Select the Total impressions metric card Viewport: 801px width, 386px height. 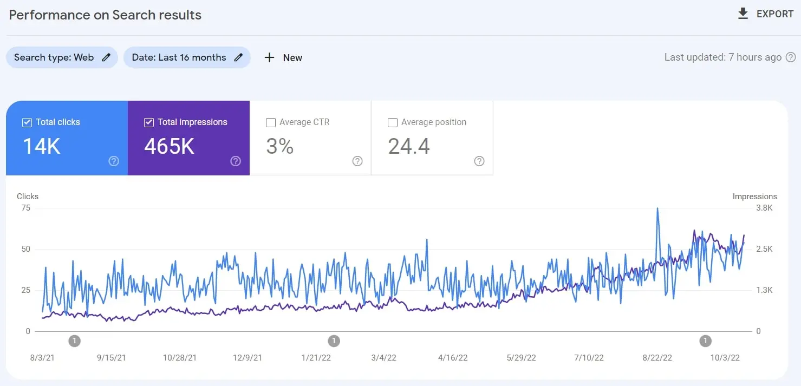[188, 141]
